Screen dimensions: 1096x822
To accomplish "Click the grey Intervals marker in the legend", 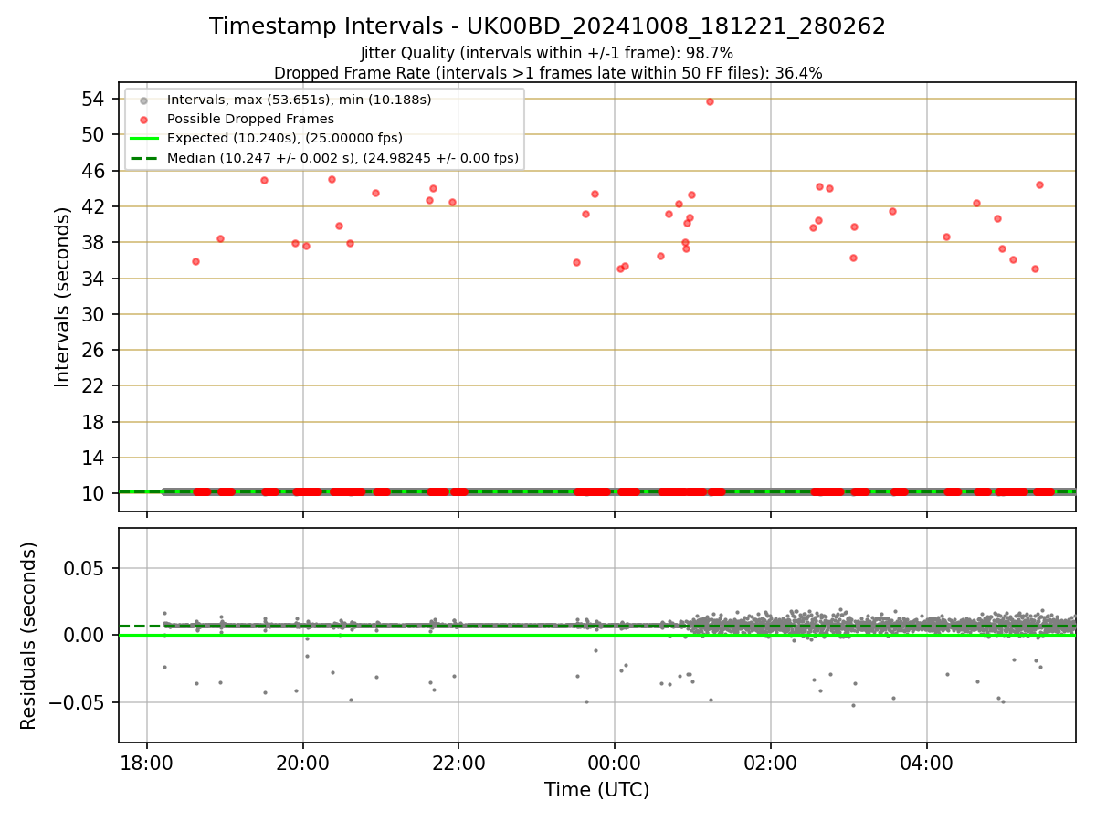I will point(143,100).
